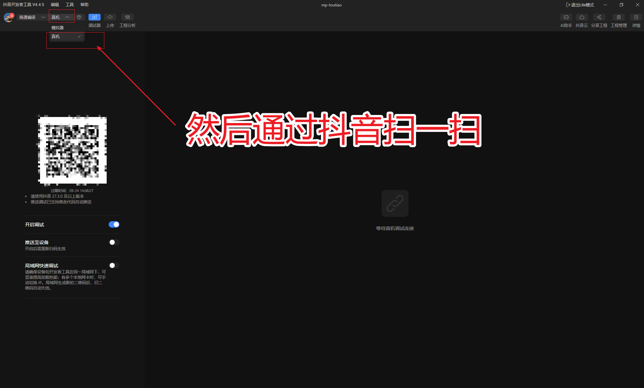644x388 pixels.
Task: 查看详情面板
Action: [636, 20]
